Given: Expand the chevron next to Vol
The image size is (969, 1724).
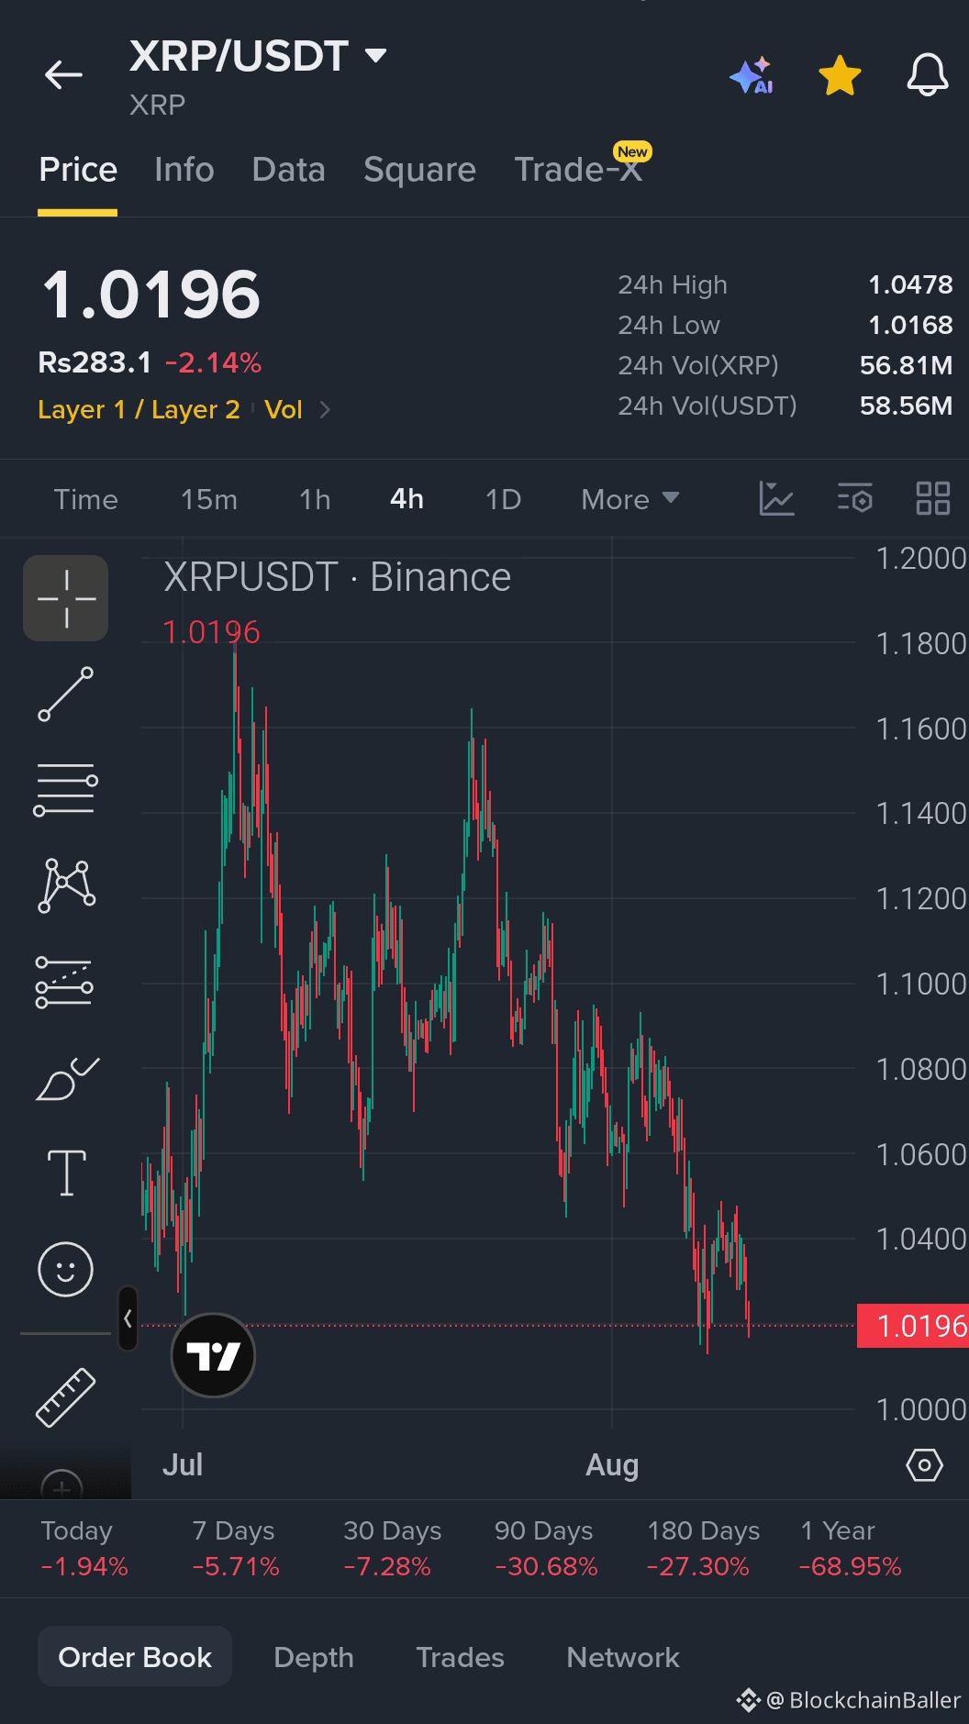Looking at the screenshot, I should coord(324,409).
